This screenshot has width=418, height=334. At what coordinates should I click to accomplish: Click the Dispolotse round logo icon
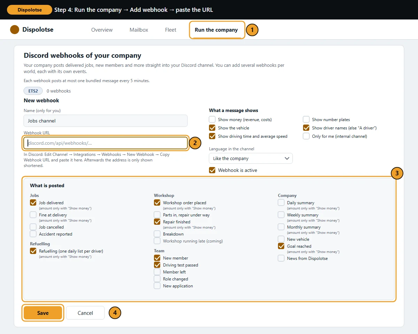tap(15, 30)
